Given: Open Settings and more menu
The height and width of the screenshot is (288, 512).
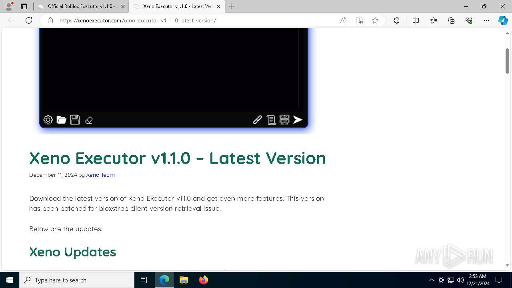Looking at the screenshot, I should point(486,20).
